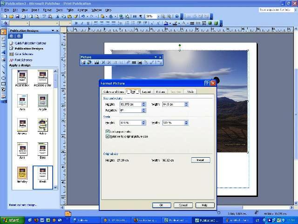Click the Windows Start button
Image resolution: width=298 pixels, height=224 pixels.
pyautogui.click(x=11, y=220)
